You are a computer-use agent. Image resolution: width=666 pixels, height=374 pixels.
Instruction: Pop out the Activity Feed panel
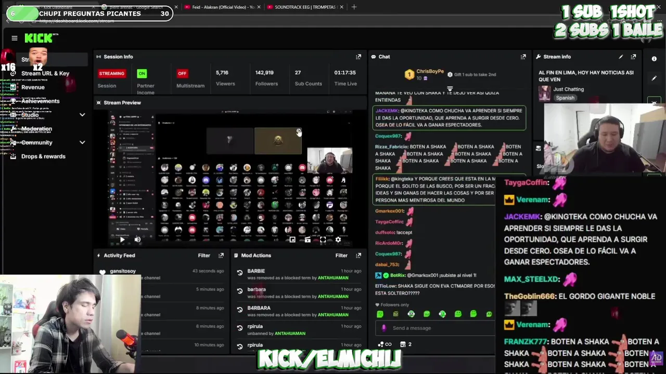pos(221,256)
